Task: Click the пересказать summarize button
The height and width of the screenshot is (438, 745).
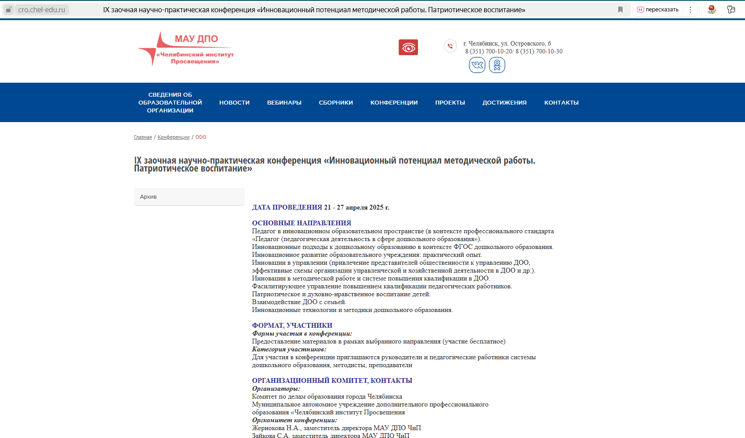Action: click(x=658, y=10)
